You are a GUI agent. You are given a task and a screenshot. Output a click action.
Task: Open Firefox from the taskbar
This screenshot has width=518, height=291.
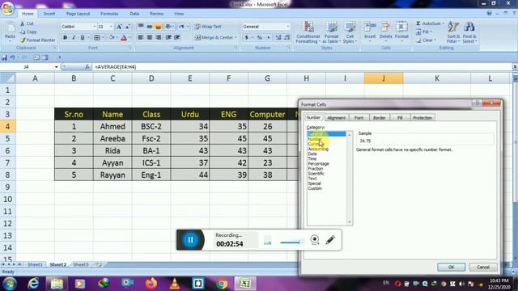pos(151,284)
